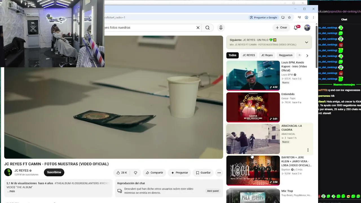Dislike the video with thumbs-down
The width and height of the screenshot is (361, 203).
(x=136, y=173)
